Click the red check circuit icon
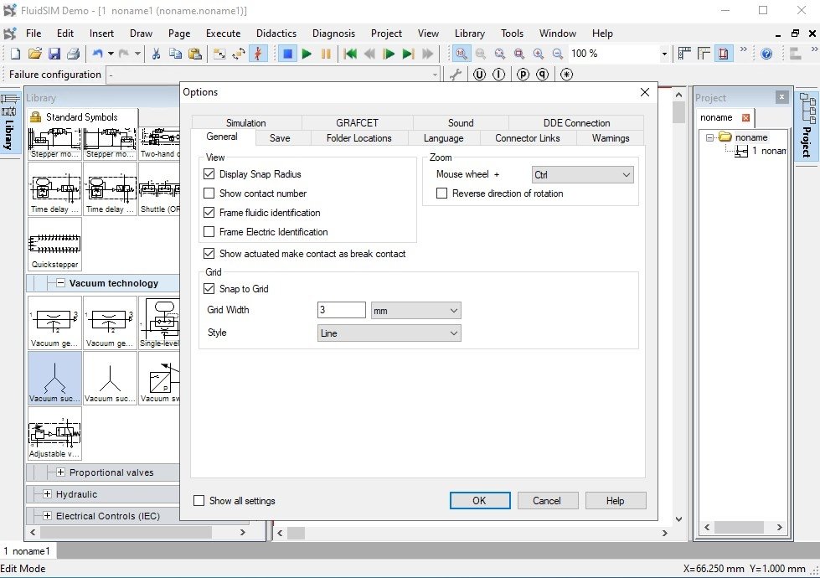This screenshot has width=820, height=578. (x=258, y=54)
